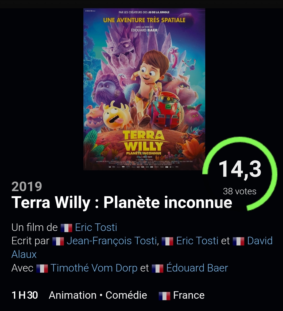This screenshot has height=311, width=283.
Task: Open David Alaux link via 'David'
Action: pos(260,241)
